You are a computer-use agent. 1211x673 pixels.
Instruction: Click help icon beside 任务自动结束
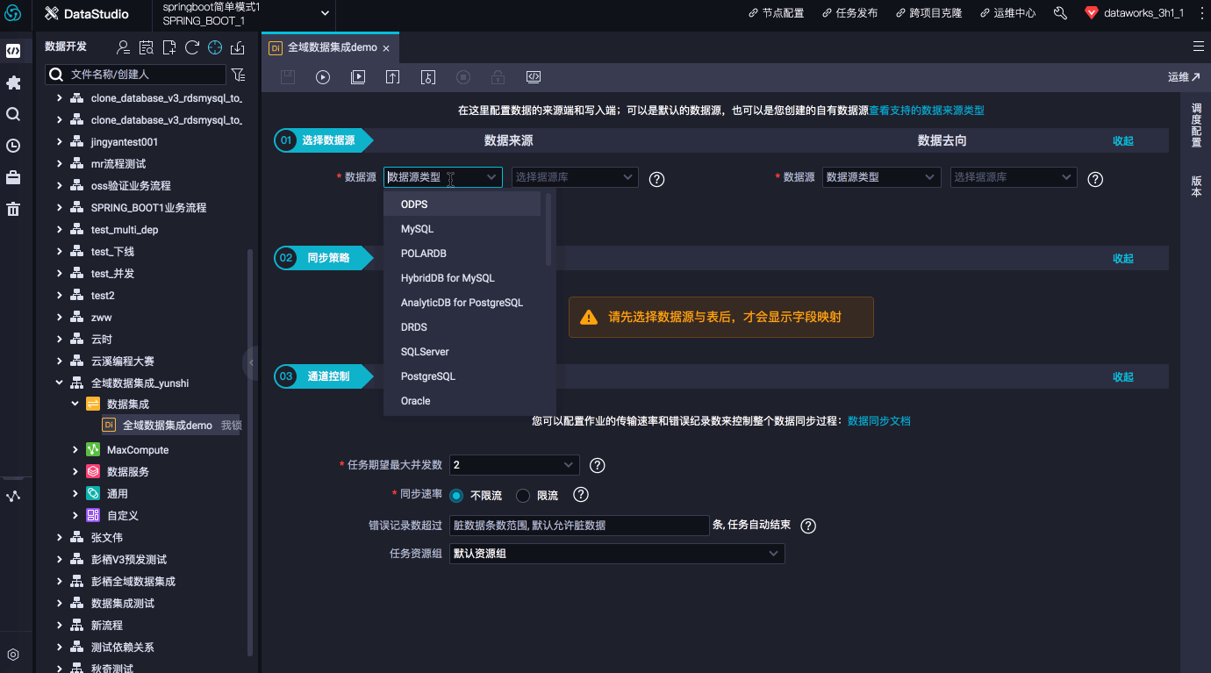809,526
